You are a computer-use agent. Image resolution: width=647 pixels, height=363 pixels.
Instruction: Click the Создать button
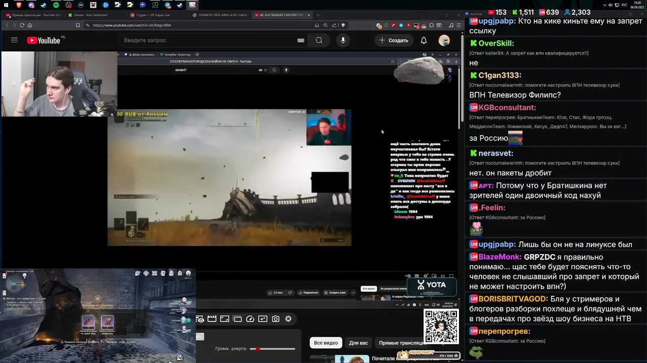click(x=394, y=40)
